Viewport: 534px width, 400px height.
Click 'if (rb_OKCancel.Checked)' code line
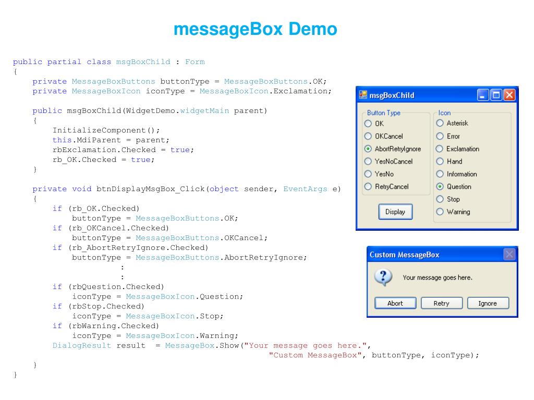coord(111,228)
